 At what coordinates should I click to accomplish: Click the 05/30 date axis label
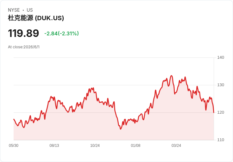14,145
